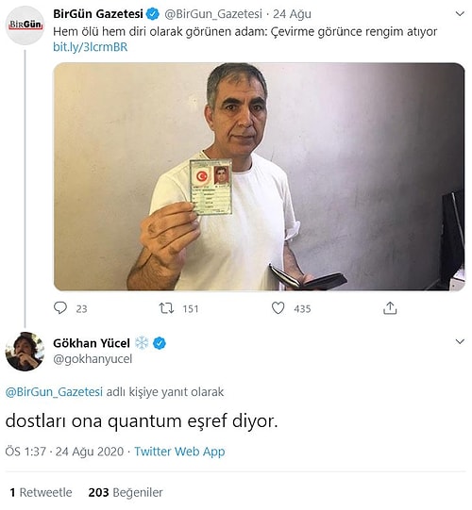Click the Twitter Web App source link
The height and width of the screenshot is (510, 472).
(x=179, y=452)
